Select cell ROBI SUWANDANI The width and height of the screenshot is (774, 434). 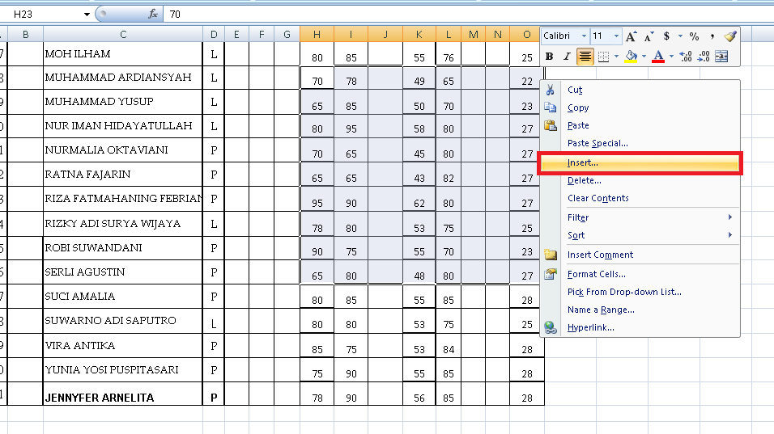tap(123, 248)
